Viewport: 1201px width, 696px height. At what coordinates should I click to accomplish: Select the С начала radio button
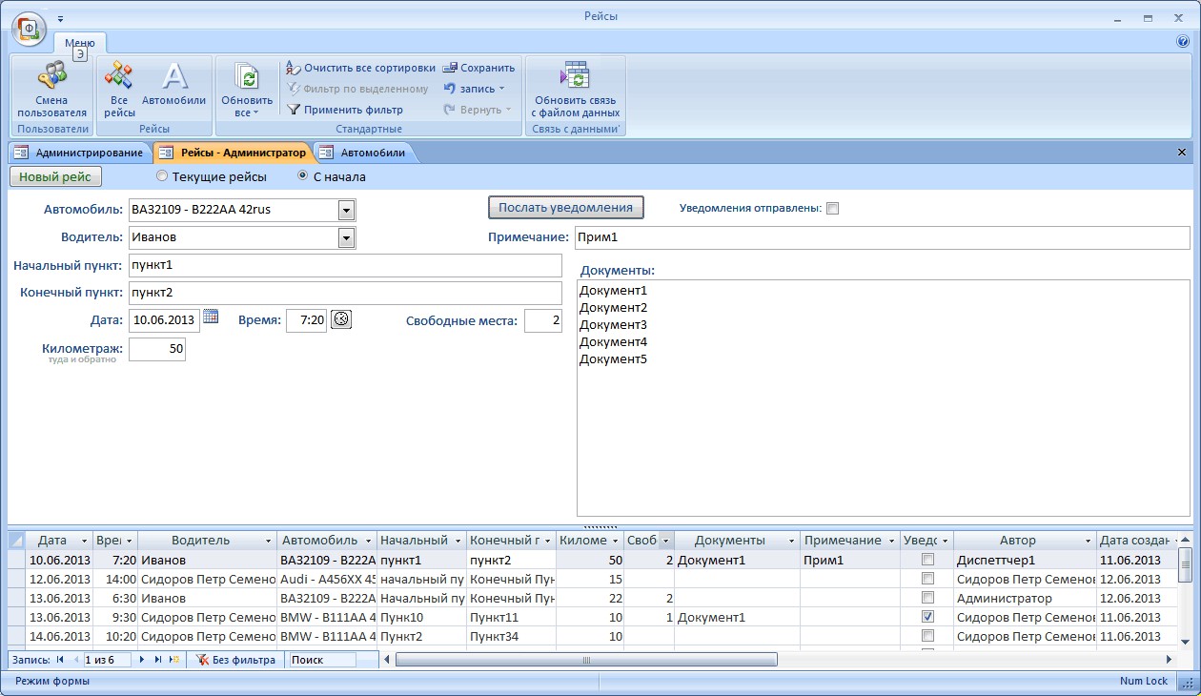tap(303, 176)
